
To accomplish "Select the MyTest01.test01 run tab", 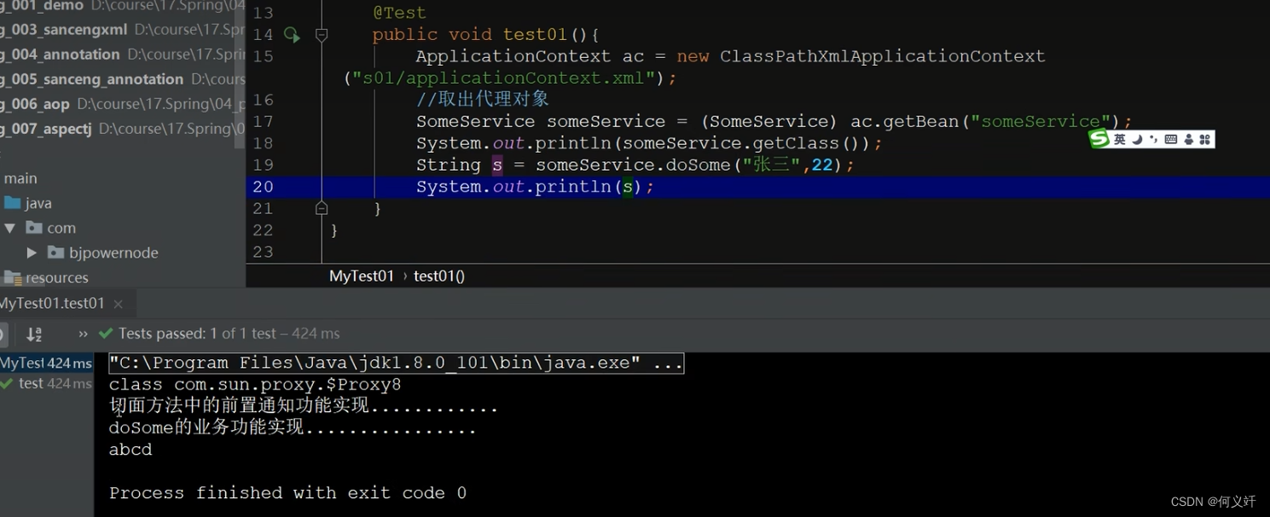I will [x=52, y=304].
